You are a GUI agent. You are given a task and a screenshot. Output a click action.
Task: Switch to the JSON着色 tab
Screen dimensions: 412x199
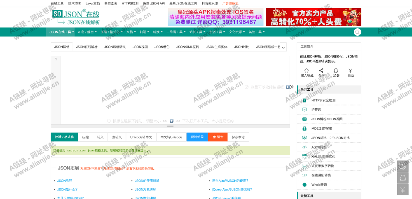click(162, 47)
